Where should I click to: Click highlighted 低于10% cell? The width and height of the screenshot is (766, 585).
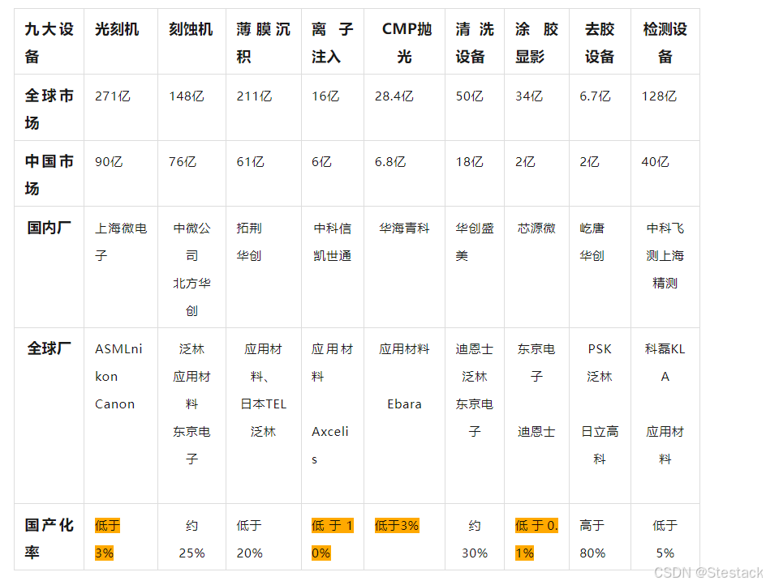(x=332, y=539)
